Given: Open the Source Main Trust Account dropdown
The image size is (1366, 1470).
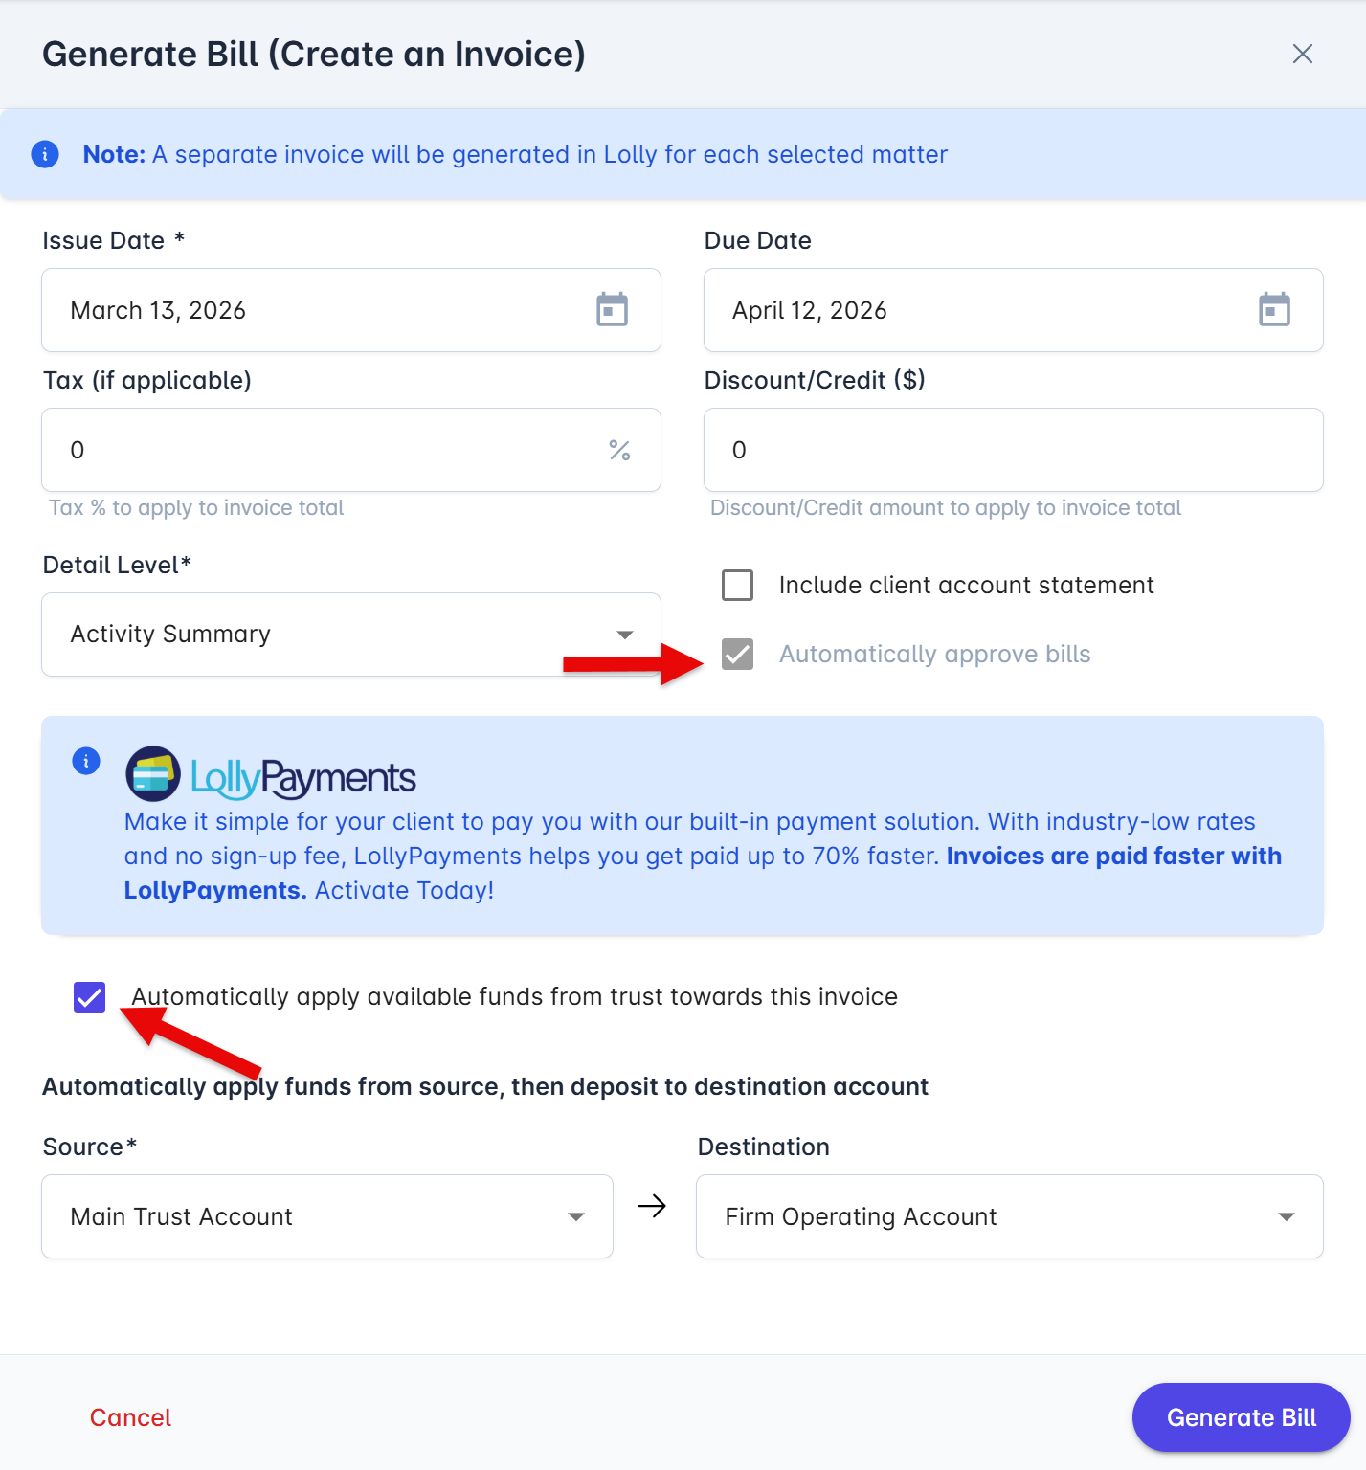Looking at the screenshot, I should [327, 1216].
